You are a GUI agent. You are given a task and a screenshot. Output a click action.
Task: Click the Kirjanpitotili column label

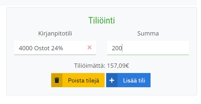(55, 33)
